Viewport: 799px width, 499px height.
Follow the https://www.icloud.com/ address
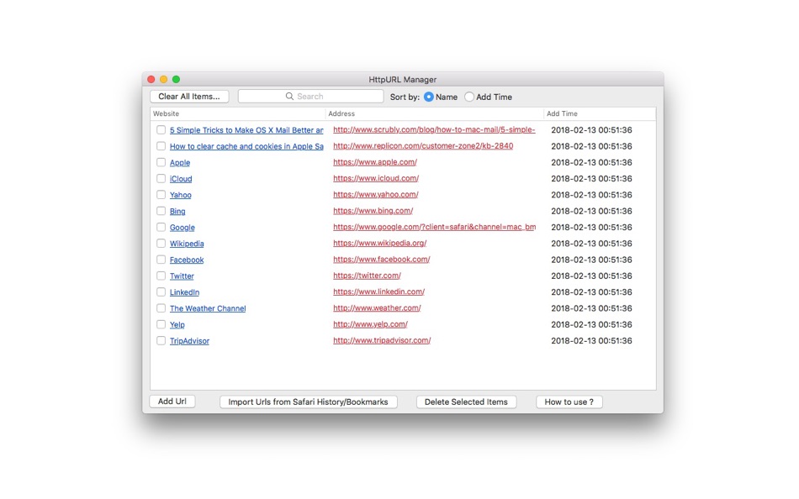pos(376,178)
